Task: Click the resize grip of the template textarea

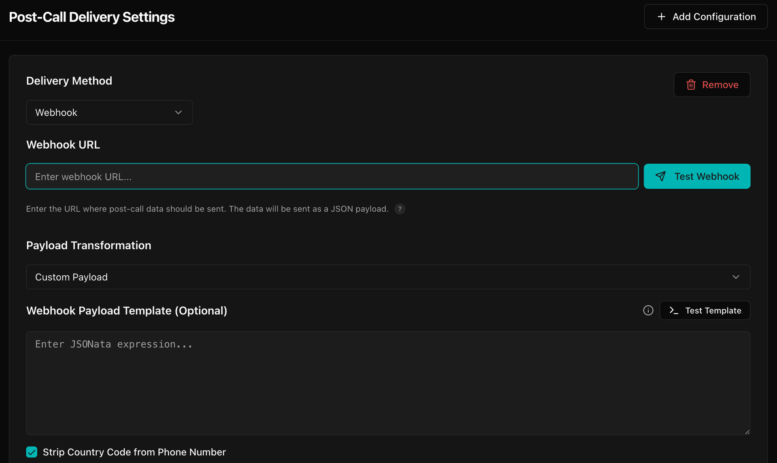Action: point(747,432)
